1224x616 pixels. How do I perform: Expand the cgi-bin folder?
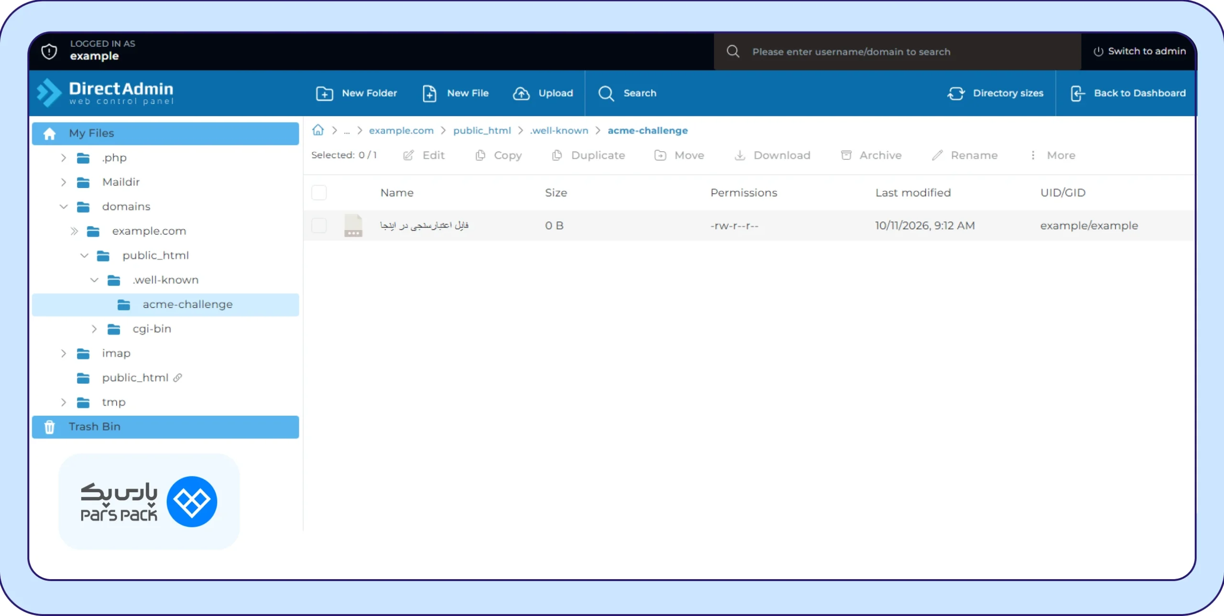(94, 329)
